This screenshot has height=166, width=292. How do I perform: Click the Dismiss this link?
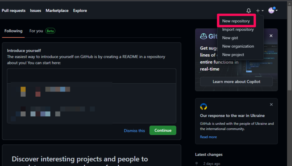pyautogui.click(x=134, y=130)
